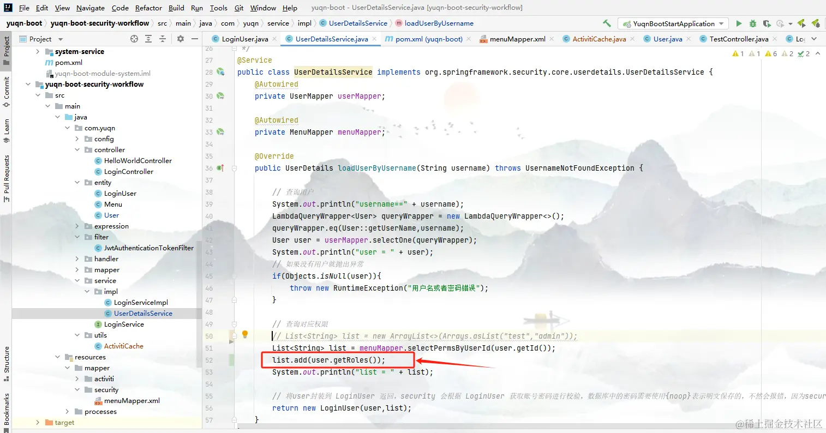The height and width of the screenshot is (433, 826).
Task: Select opened file in Project view
Action: 134,39
